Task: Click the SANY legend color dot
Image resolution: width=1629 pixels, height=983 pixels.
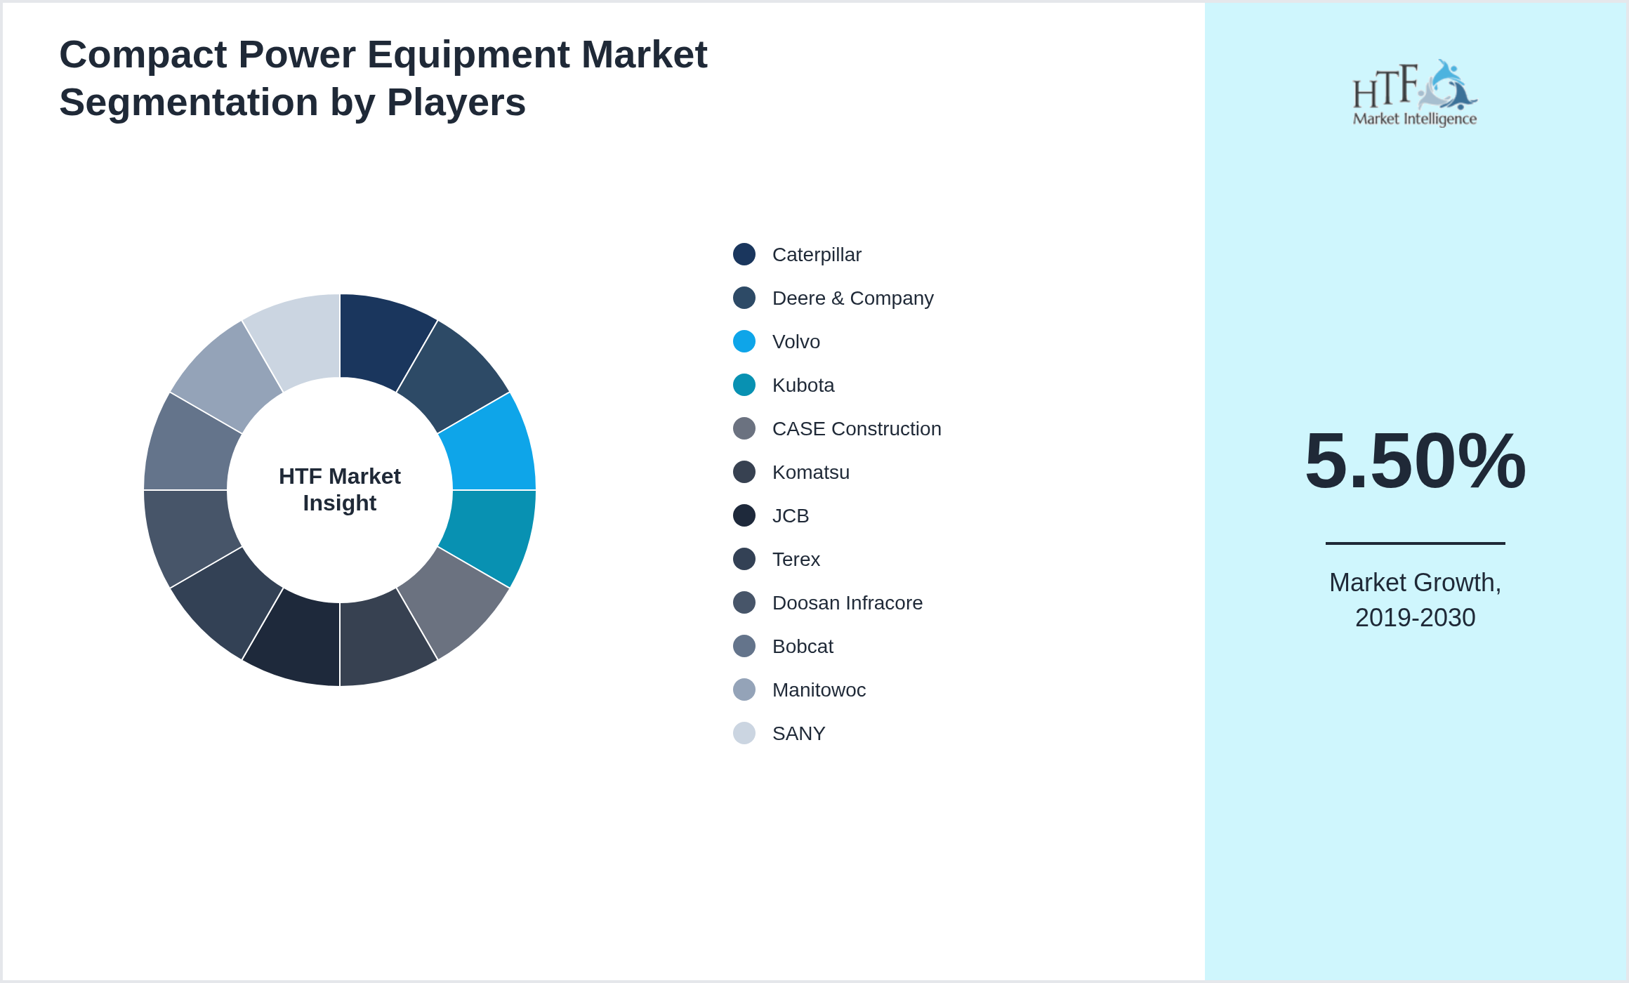Action: (744, 733)
